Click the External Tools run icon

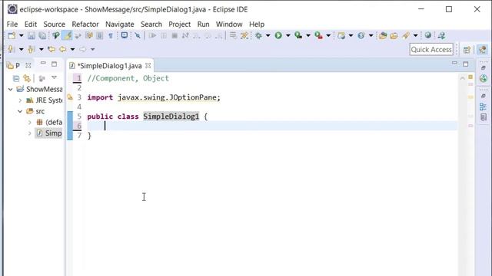tap(318, 35)
